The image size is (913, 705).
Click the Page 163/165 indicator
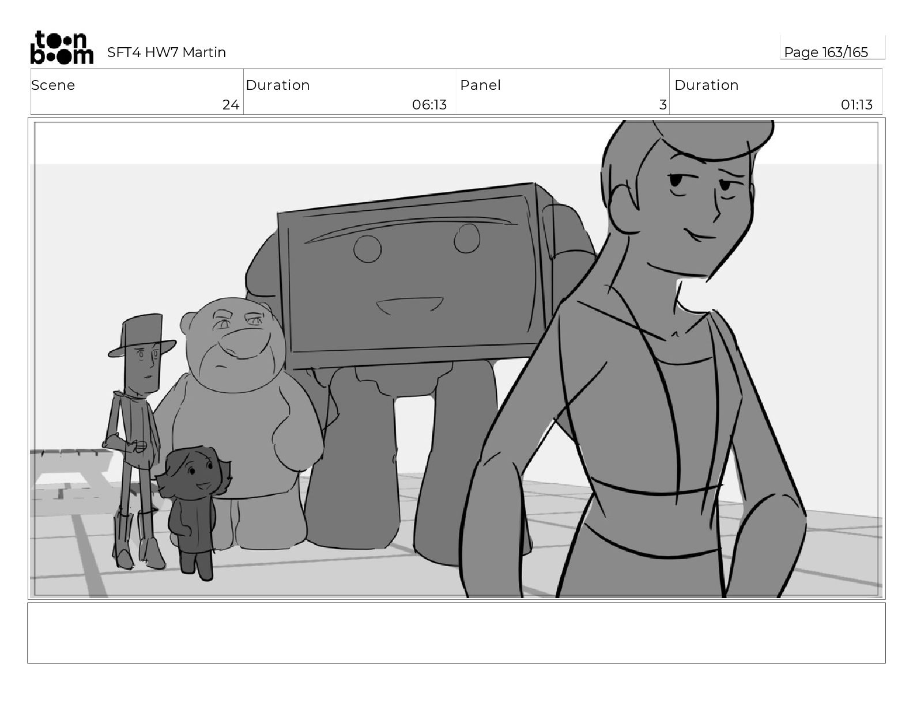click(x=825, y=52)
